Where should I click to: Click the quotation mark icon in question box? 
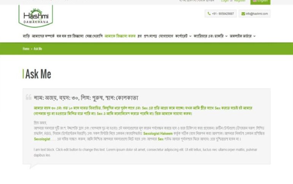(29, 97)
